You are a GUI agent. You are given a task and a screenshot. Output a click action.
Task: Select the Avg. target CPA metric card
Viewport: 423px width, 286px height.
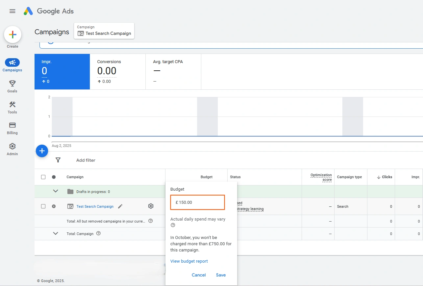point(173,72)
